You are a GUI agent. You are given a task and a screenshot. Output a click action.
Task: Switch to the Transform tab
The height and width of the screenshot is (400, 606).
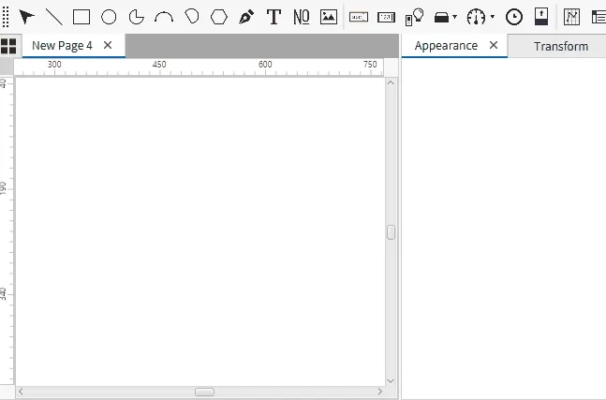(x=561, y=46)
